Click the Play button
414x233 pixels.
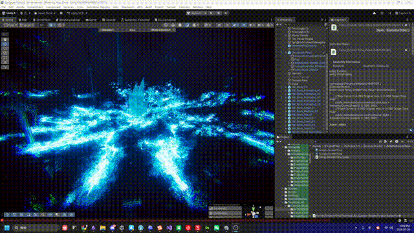point(212,13)
